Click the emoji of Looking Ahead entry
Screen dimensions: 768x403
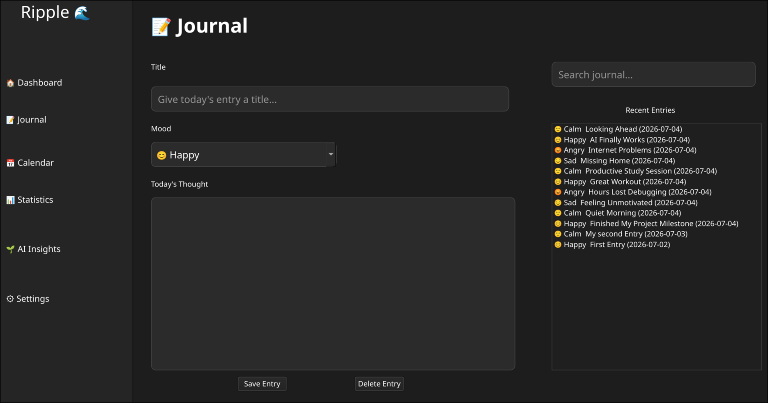click(558, 129)
